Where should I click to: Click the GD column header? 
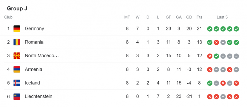click(189, 17)
